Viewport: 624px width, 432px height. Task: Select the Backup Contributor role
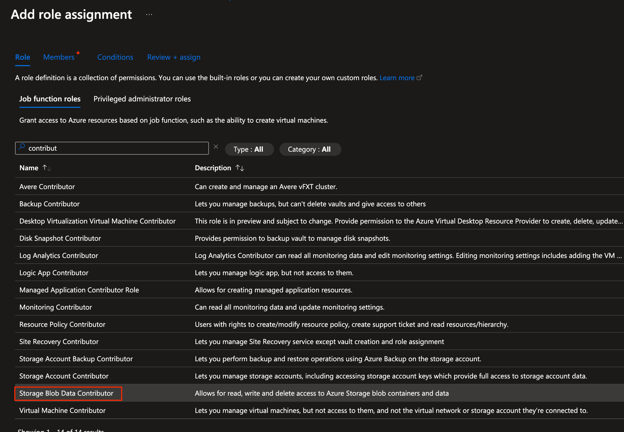[x=49, y=204]
